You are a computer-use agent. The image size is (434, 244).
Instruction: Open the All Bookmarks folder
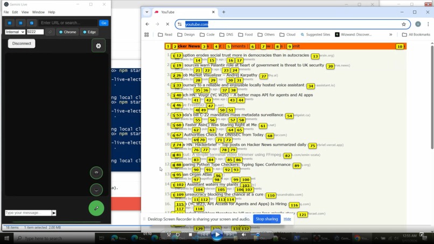[x=416, y=34]
